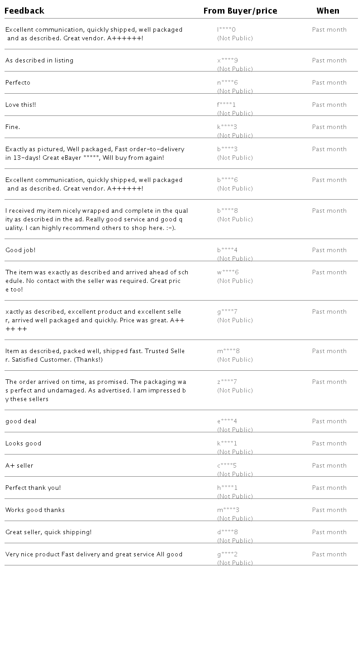Select the "Love this!!" feedback text
Image resolution: width=362 pixels, height=670 pixels.
(20, 105)
